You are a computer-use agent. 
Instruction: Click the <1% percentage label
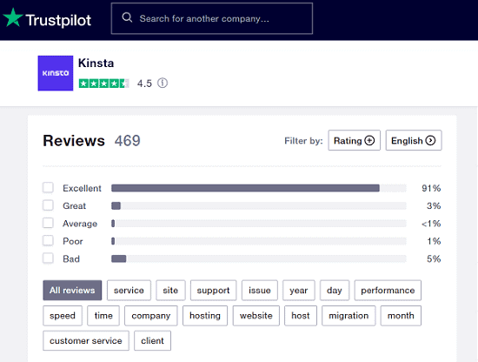(431, 224)
